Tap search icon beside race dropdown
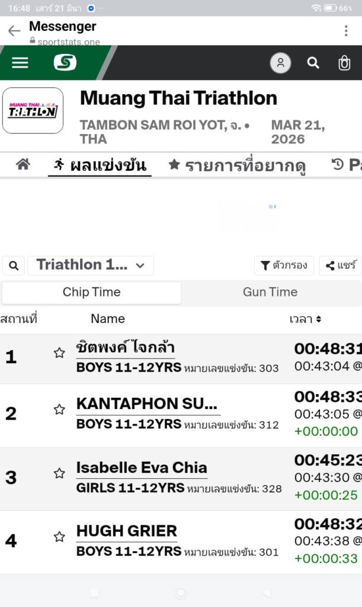Viewport: 362px width, 607px height. (x=14, y=266)
